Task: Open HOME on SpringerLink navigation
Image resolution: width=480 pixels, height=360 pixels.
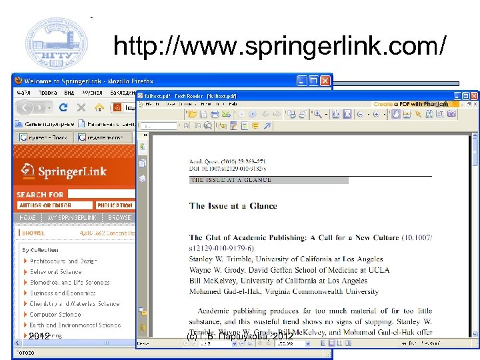Action: [27, 217]
